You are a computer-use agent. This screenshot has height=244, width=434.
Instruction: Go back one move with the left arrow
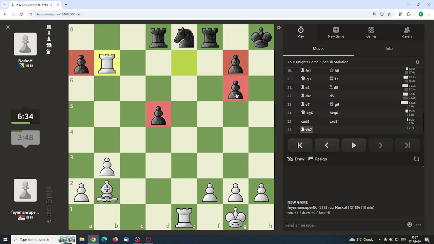pos(327,145)
